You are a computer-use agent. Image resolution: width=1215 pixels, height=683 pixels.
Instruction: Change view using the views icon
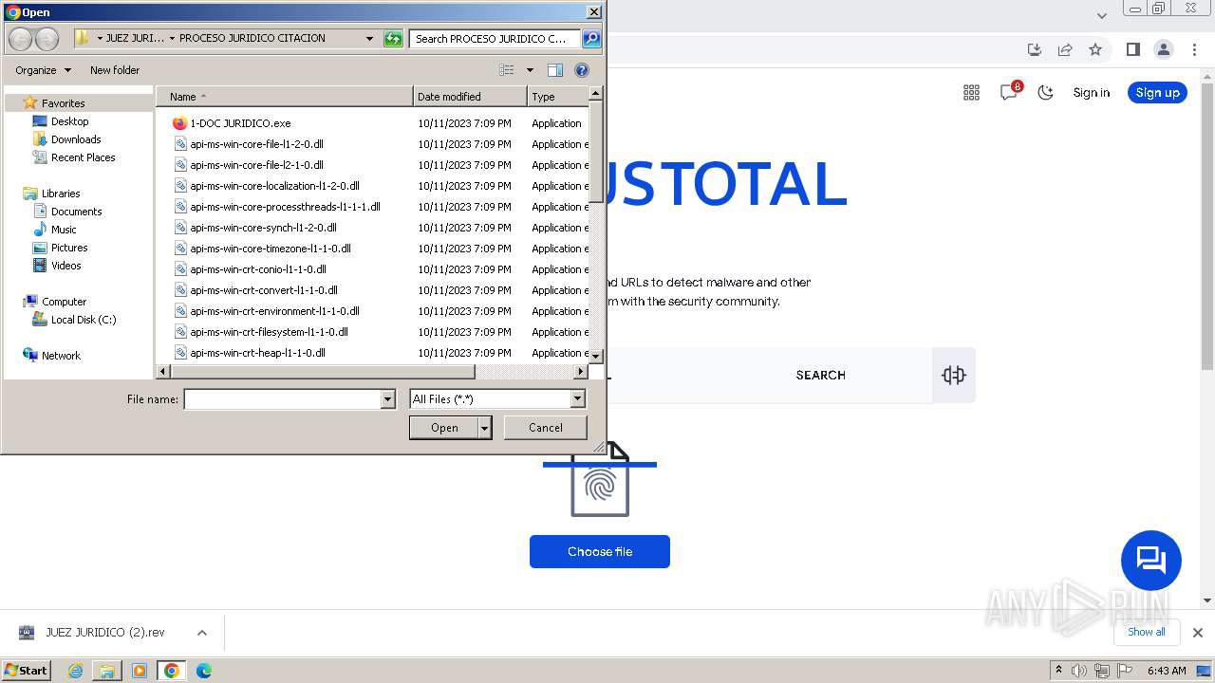[507, 70]
